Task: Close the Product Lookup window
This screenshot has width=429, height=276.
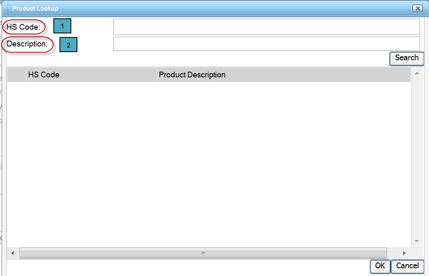Action: coord(418,9)
